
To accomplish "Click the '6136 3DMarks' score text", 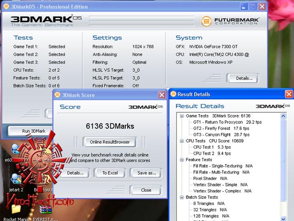I will pyautogui.click(x=110, y=126).
